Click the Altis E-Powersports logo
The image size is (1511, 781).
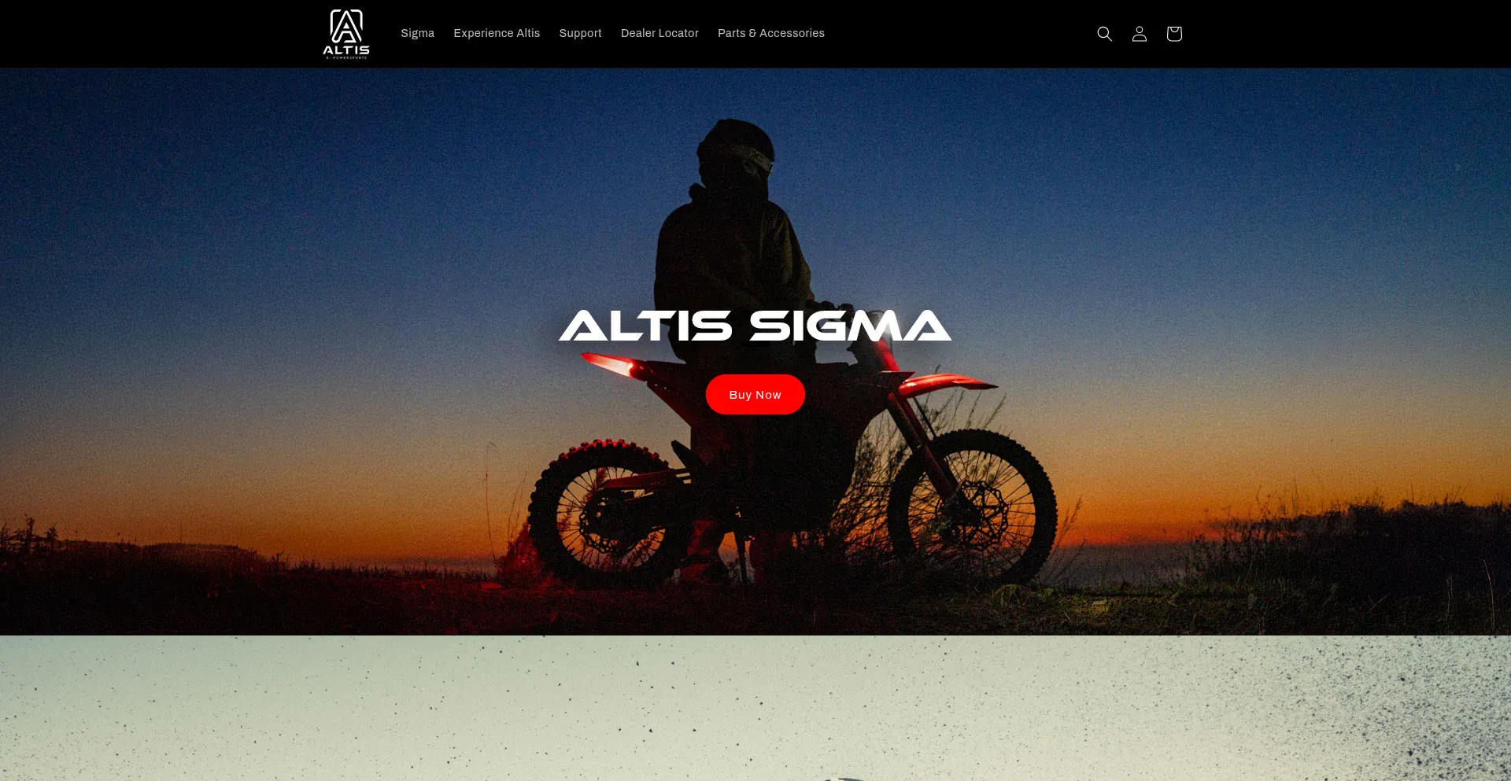[x=346, y=34]
